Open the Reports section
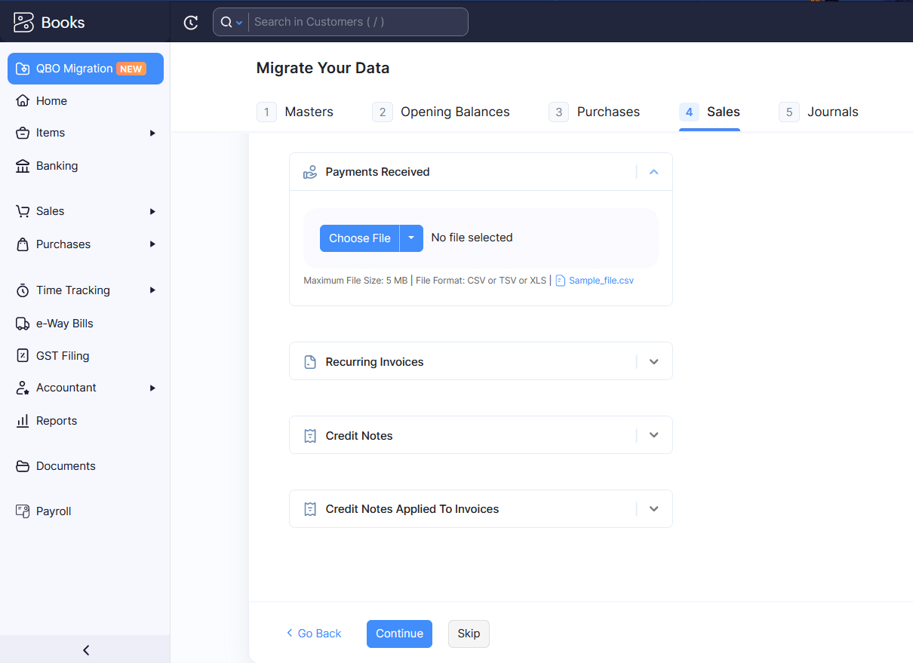Screen dimensions: 913x663 57,420
